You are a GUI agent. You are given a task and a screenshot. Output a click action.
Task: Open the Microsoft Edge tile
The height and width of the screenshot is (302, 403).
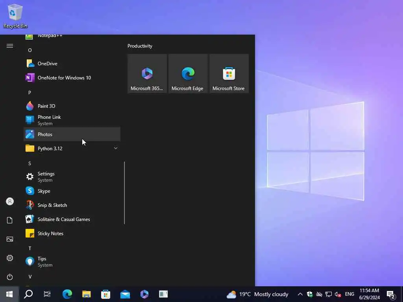(x=188, y=74)
